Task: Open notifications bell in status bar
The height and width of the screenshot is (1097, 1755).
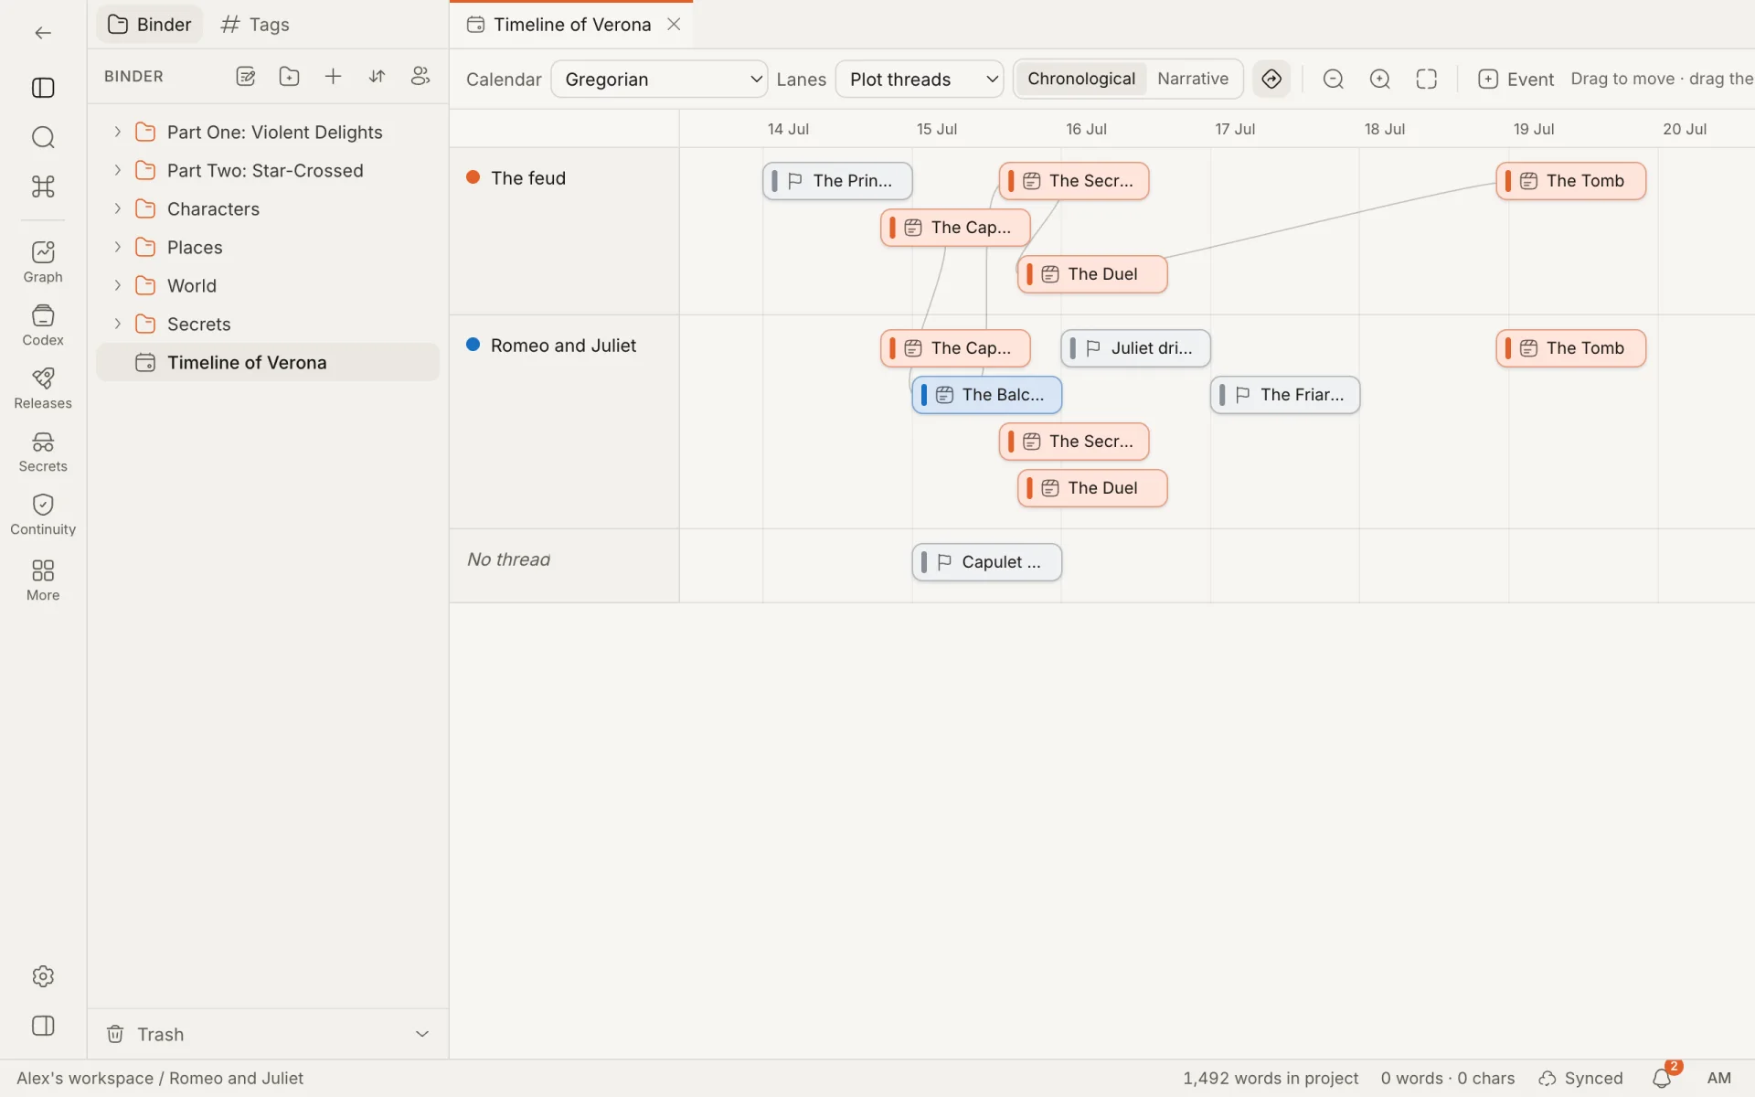Action: (x=1663, y=1079)
